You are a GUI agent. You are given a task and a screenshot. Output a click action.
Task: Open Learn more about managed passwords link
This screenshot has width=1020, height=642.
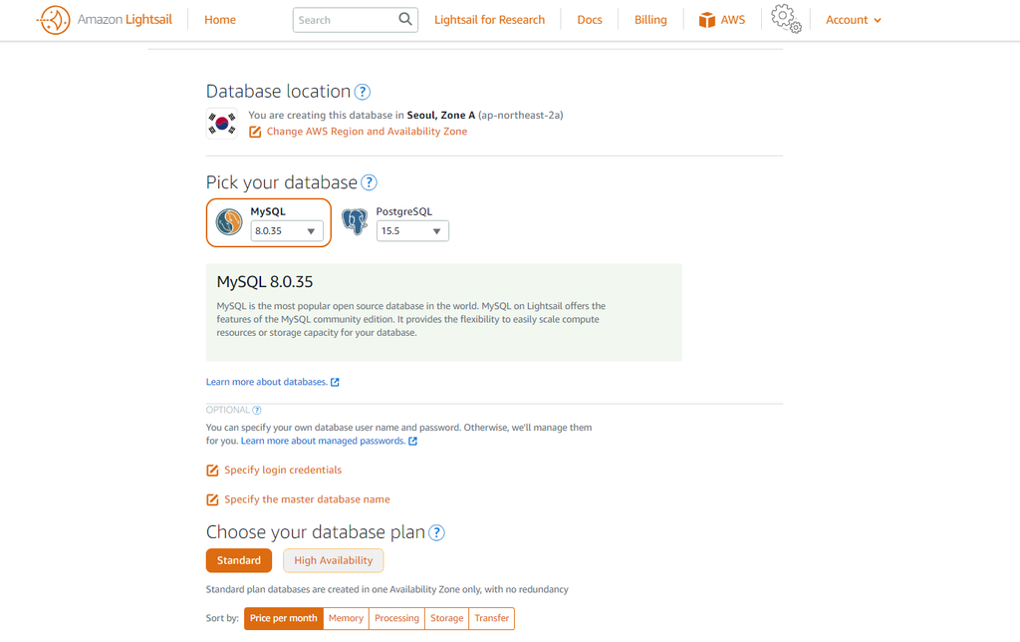tap(324, 441)
